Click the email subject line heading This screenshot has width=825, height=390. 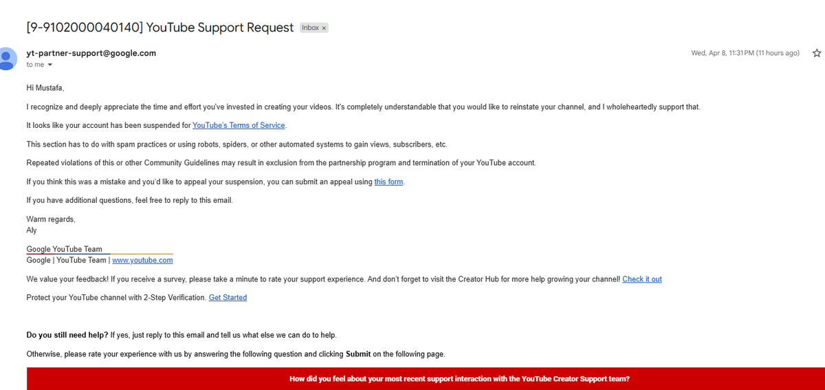pyautogui.click(x=160, y=28)
